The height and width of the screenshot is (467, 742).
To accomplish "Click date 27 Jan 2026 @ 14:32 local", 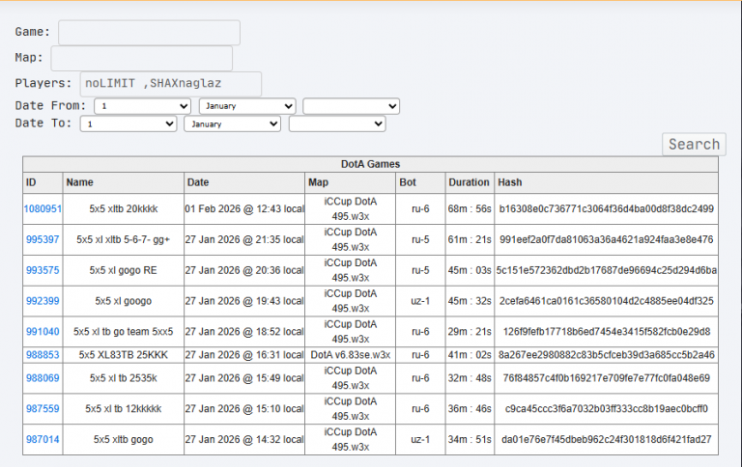I will coord(244,440).
